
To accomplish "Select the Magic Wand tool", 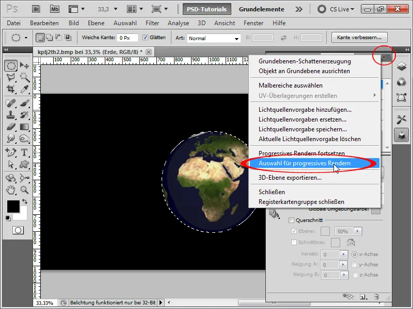I will coord(24,77).
